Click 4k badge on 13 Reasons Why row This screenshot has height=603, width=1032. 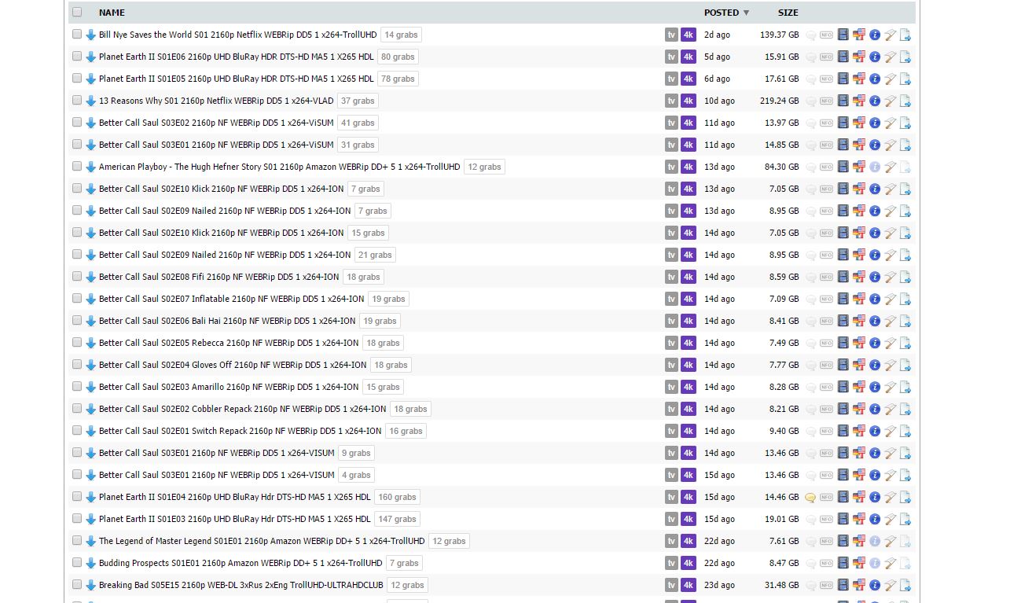pos(689,101)
